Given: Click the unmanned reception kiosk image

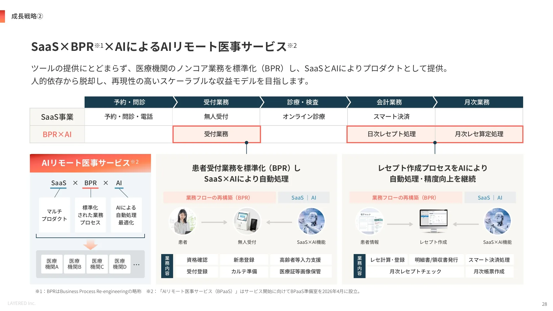Looking at the screenshot, I should pyautogui.click(x=247, y=221).
